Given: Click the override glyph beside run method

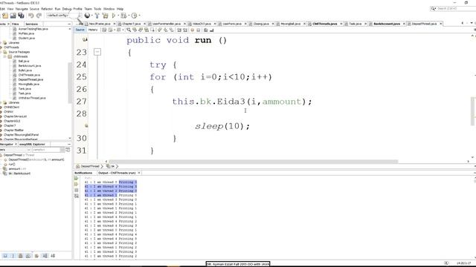Looking at the screenshot, I should point(85,39).
